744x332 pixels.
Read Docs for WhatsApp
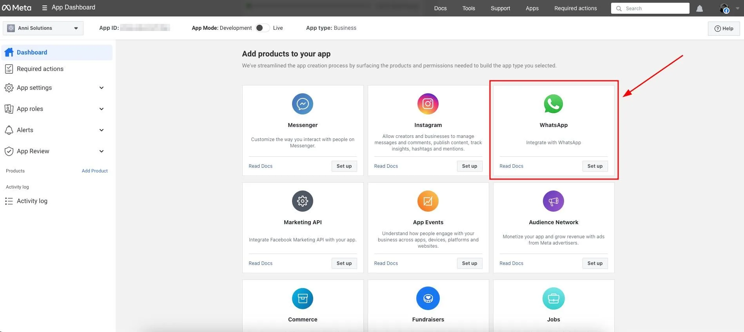click(512, 166)
